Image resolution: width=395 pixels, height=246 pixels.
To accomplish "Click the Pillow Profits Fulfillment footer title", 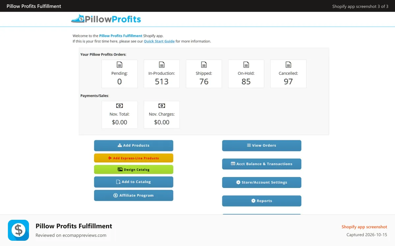I will pos(74,226).
